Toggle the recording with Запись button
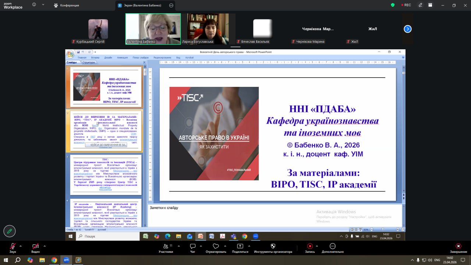 (x=310, y=246)
